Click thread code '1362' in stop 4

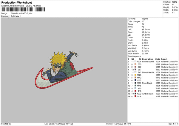click(x=158, y=70)
